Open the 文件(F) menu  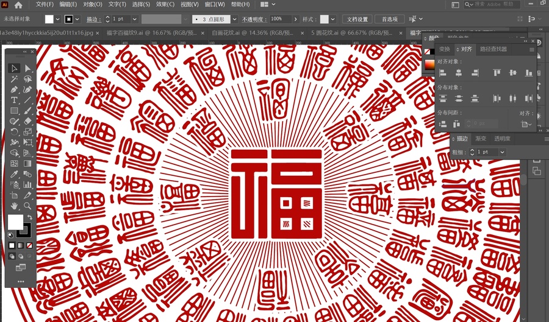click(45, 4)
